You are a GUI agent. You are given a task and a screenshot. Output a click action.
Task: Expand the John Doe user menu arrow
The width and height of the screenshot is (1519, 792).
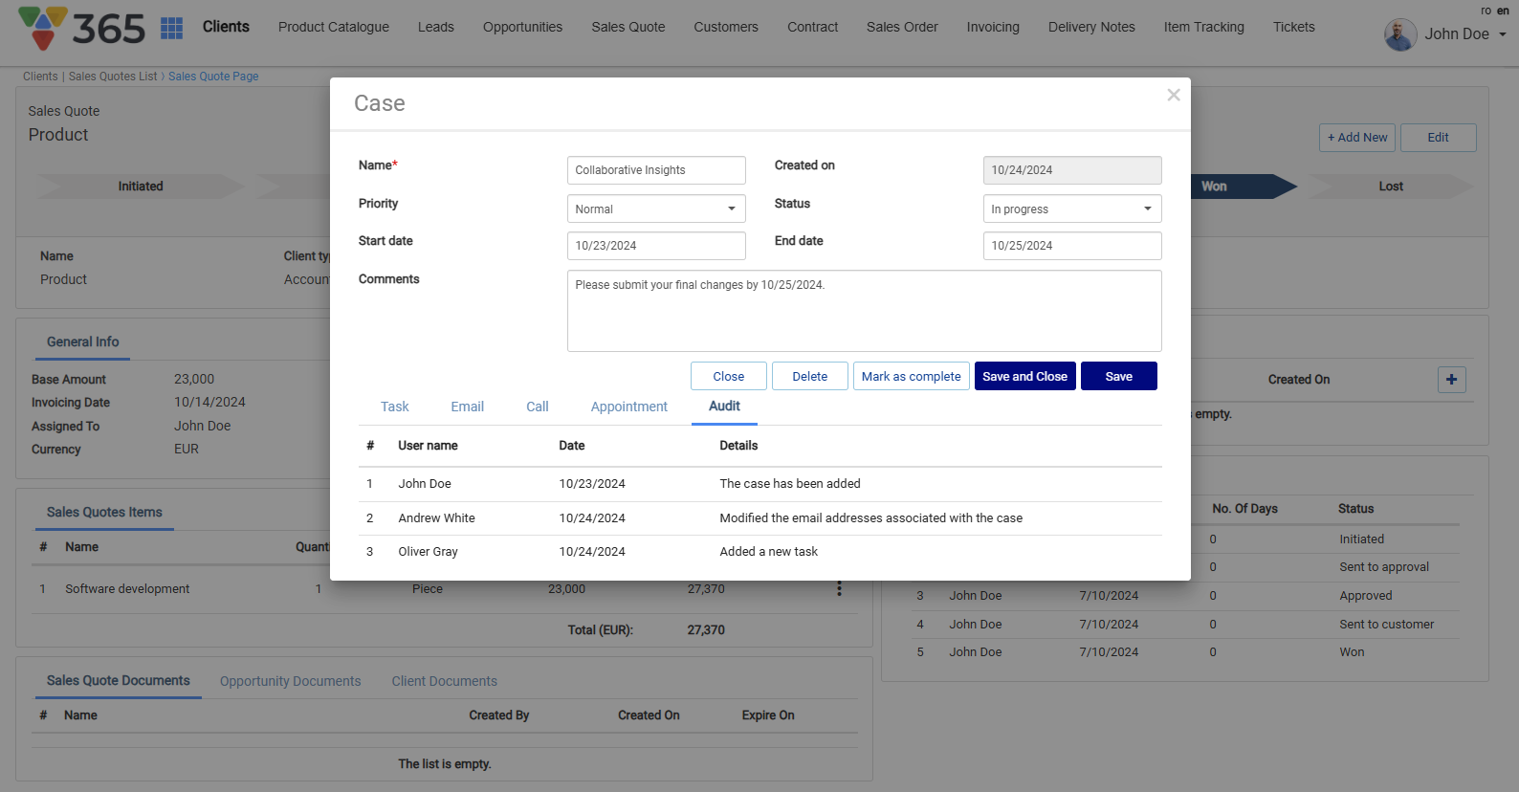pos(1502,34)
